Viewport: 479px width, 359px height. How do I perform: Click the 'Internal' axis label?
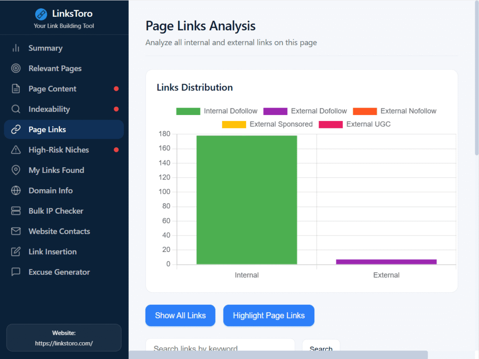(x=247, y=275)
